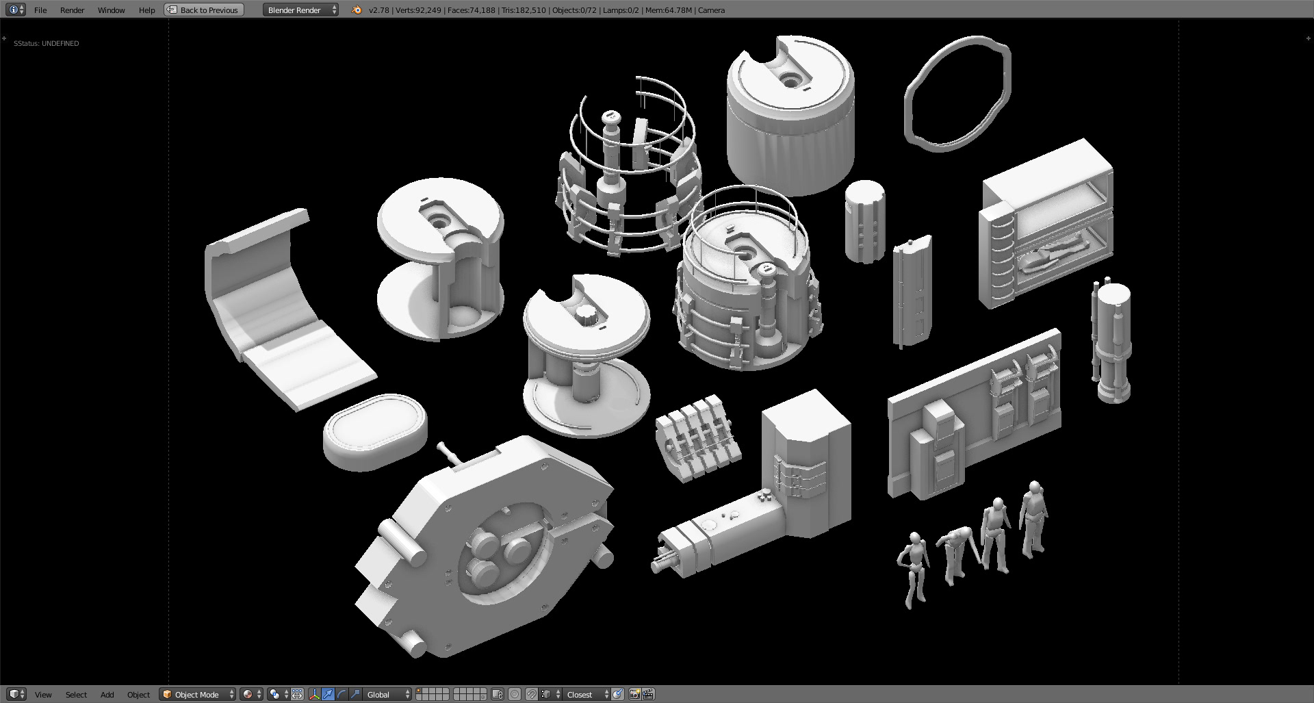Open the Blender Render engine dropdown
1314x703 pixels.
300,10
